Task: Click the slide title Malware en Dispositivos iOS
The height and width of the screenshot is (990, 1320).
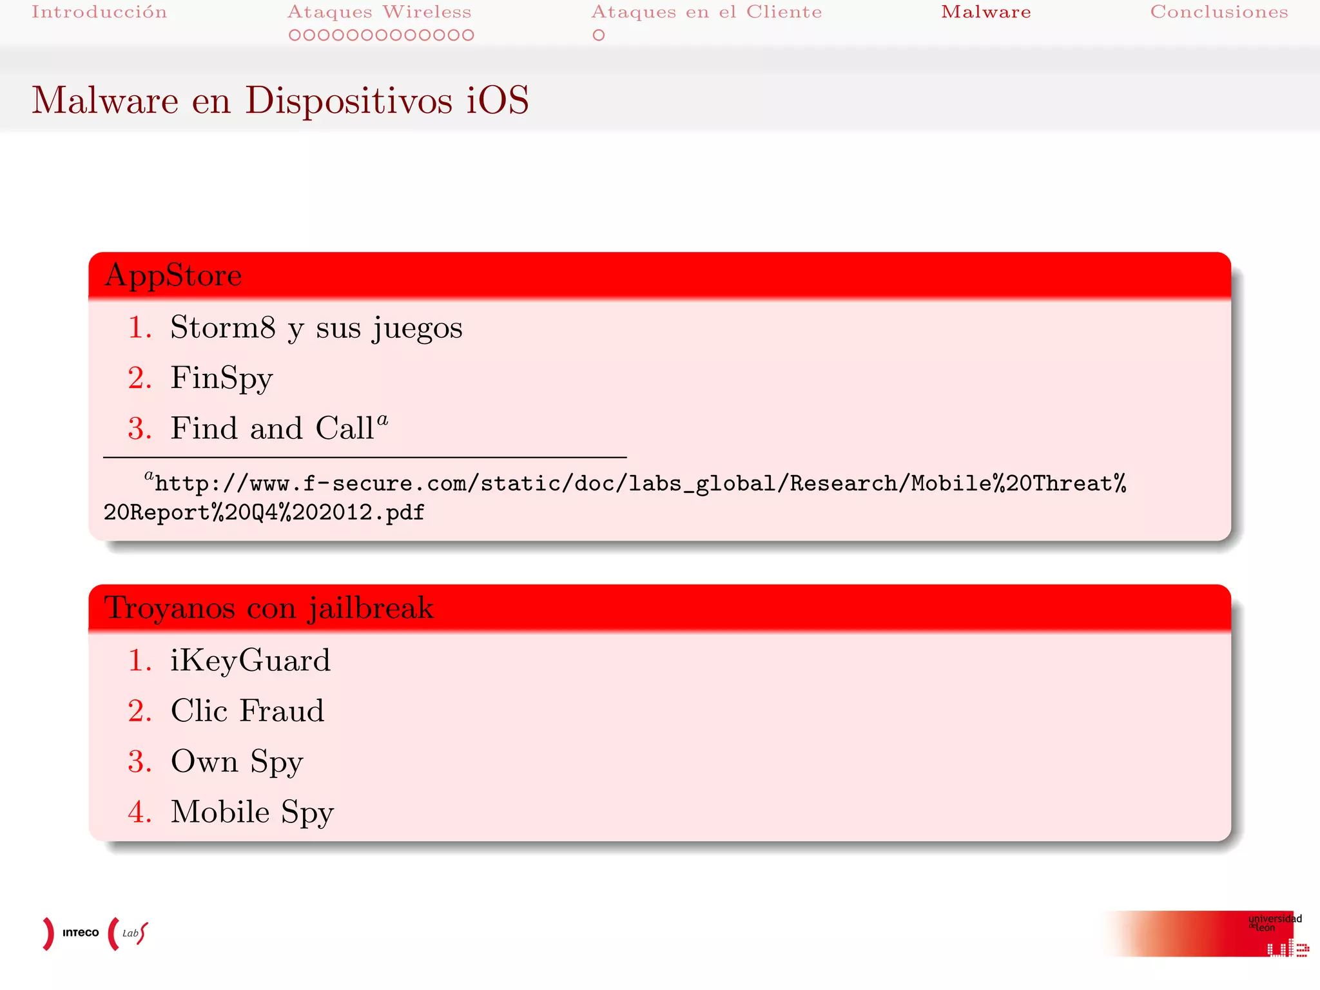Action: coord(280,101)
